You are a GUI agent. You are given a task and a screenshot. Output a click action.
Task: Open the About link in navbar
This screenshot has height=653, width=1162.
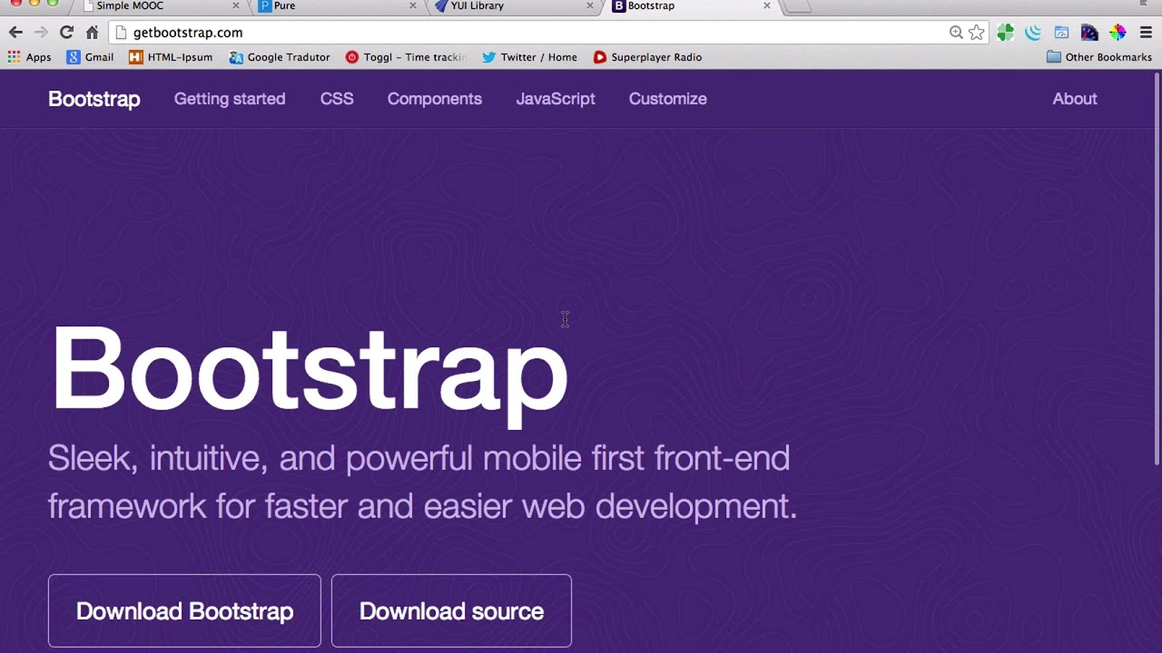[1075, 99]
